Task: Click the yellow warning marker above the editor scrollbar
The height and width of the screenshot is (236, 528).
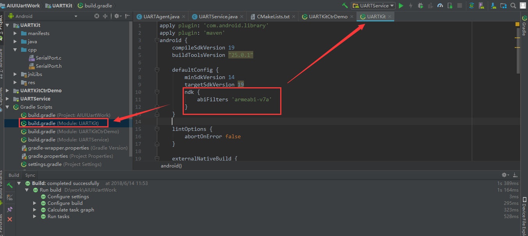Action: point(517,24)
